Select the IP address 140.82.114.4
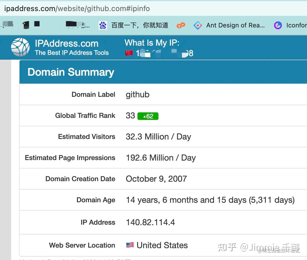The width and height of the screenshot is (307, 260). click(150, 222)
